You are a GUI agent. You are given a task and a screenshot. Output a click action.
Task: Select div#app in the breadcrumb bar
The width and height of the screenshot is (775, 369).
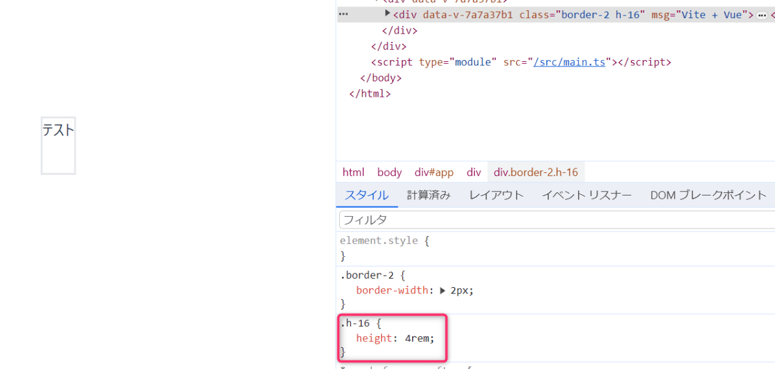click(434, 172)
